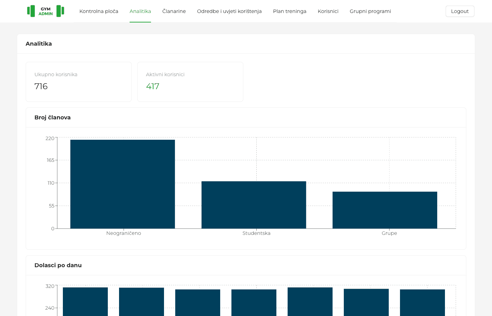Screen dimensions: 492x316
Task: Click the Gym Admin logo
Action: tap(46, 11)
